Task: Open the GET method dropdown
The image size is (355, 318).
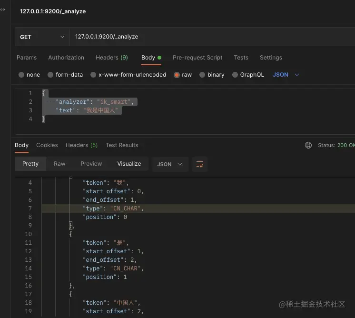Action: pyautogui.click(x=42, y=37)
